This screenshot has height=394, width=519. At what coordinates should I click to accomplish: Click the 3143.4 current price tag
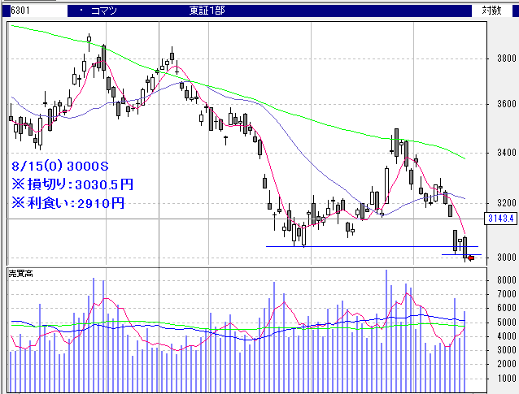click(x=500, y=219)
